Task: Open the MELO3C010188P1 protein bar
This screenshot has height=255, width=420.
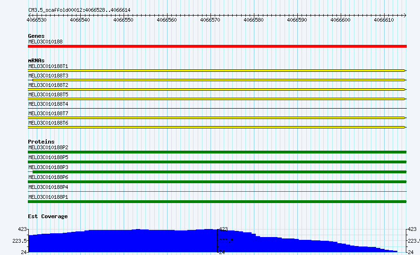Action: point(217,202)
